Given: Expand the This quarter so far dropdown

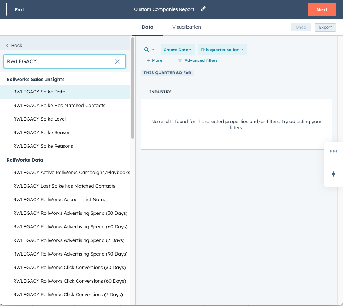Looking at the screenshot, I should [222, 50].
